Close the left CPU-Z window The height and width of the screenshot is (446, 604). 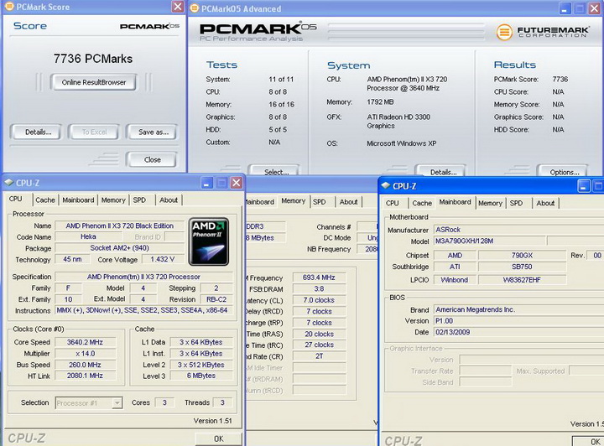(236, 183)
